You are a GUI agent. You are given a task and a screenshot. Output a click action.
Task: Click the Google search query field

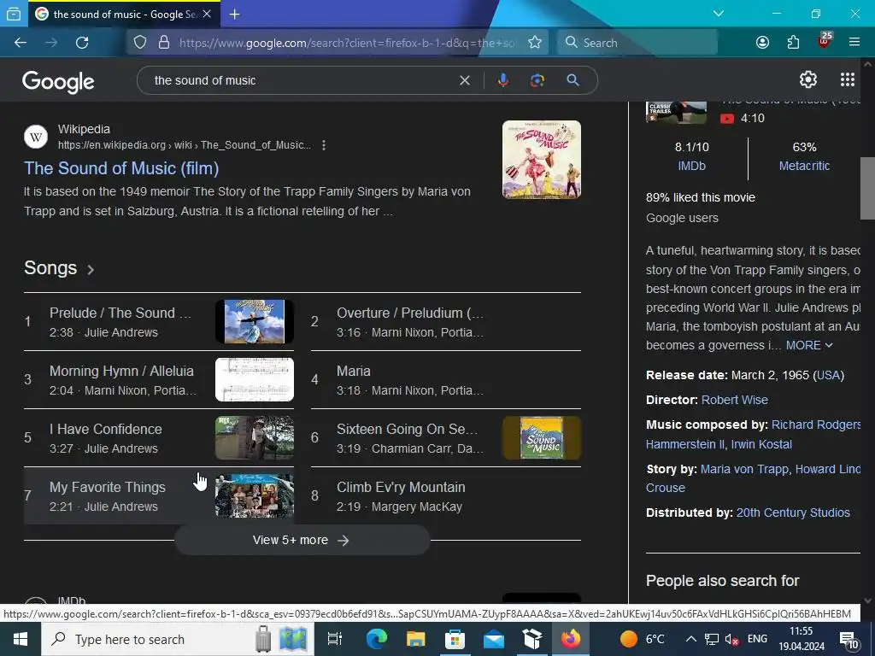pyautogui.click(x=302, y=80)
